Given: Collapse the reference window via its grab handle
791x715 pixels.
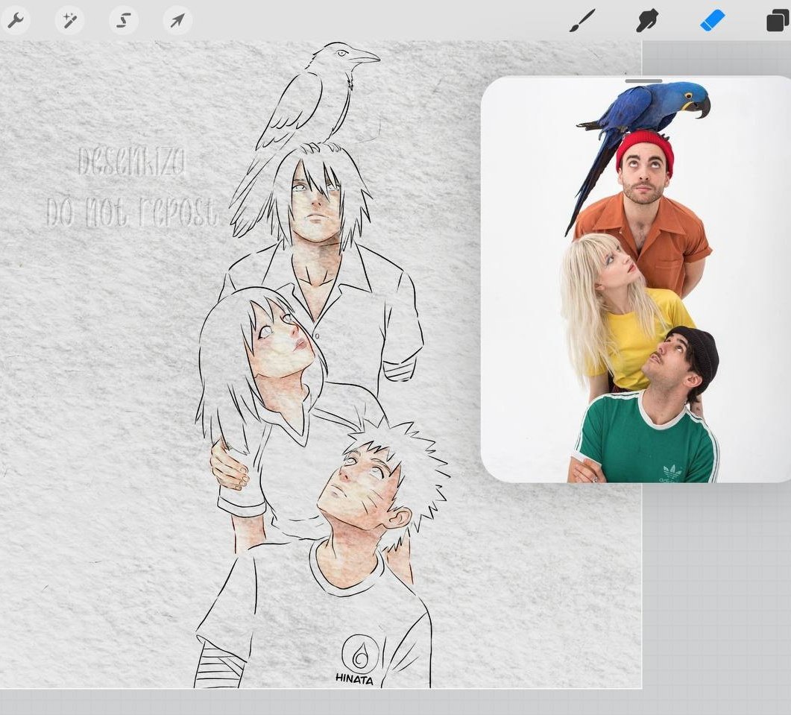Looking at the screenshot, I should click(643, 81).
